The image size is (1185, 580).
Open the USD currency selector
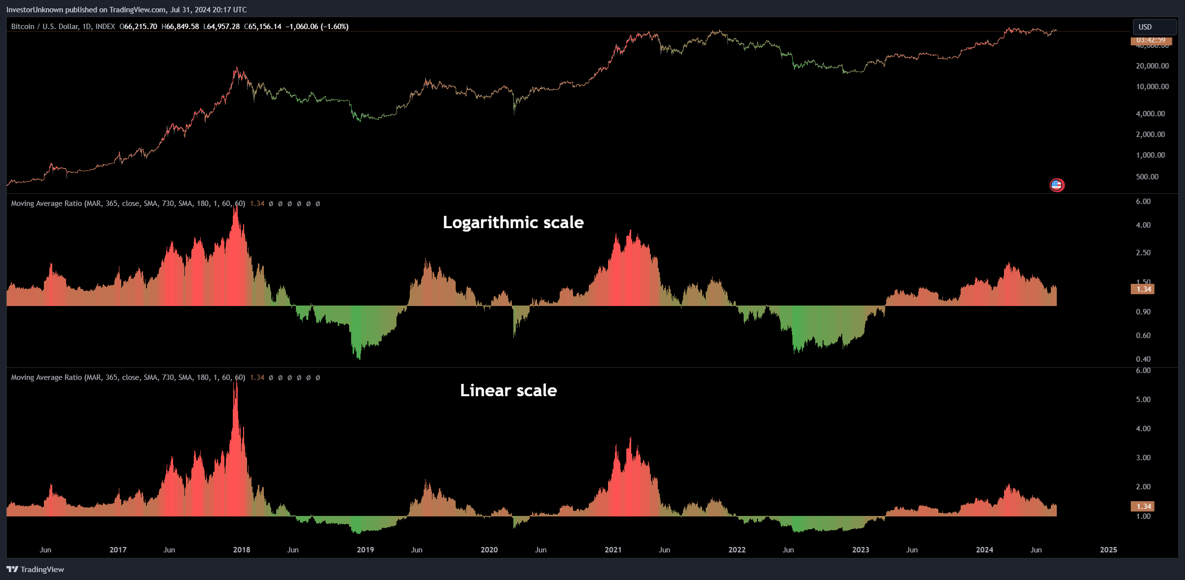click(1154, 27)
